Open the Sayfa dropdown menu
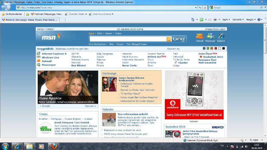Screen dimensions: 267x150 226,20
